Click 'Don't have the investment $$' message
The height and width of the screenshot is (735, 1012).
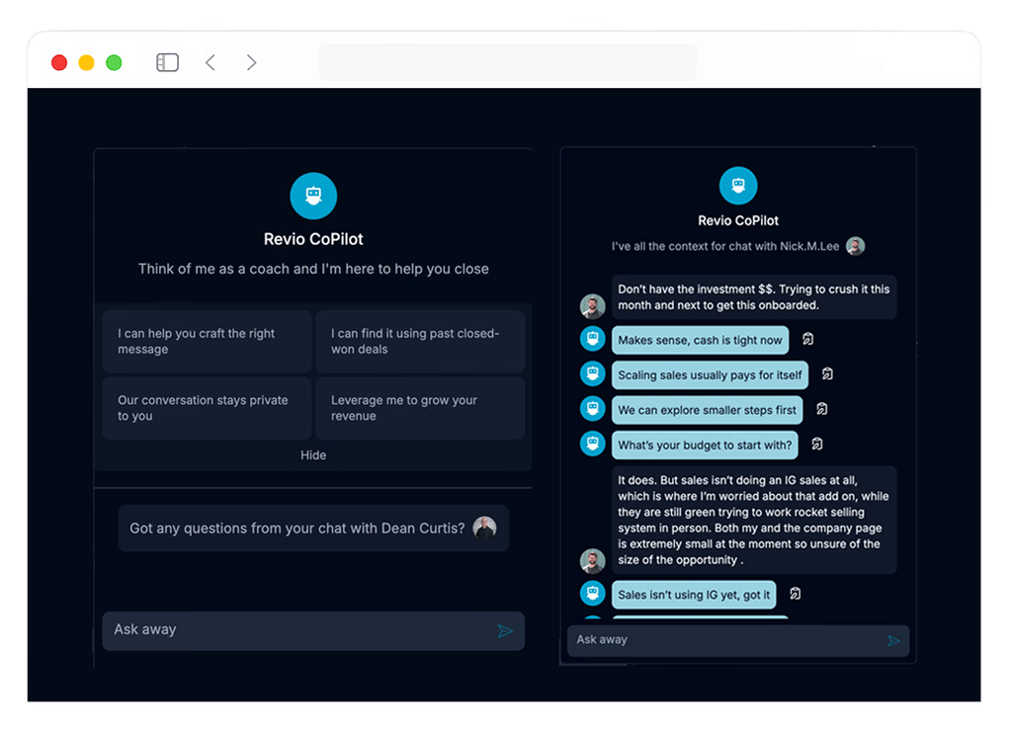pyautogui.click(x=753, y=296)
